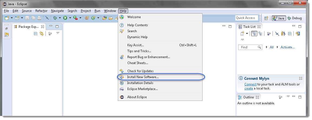Click the All working set link
This screenshot has height=120, width=312.
pos(271,47)
